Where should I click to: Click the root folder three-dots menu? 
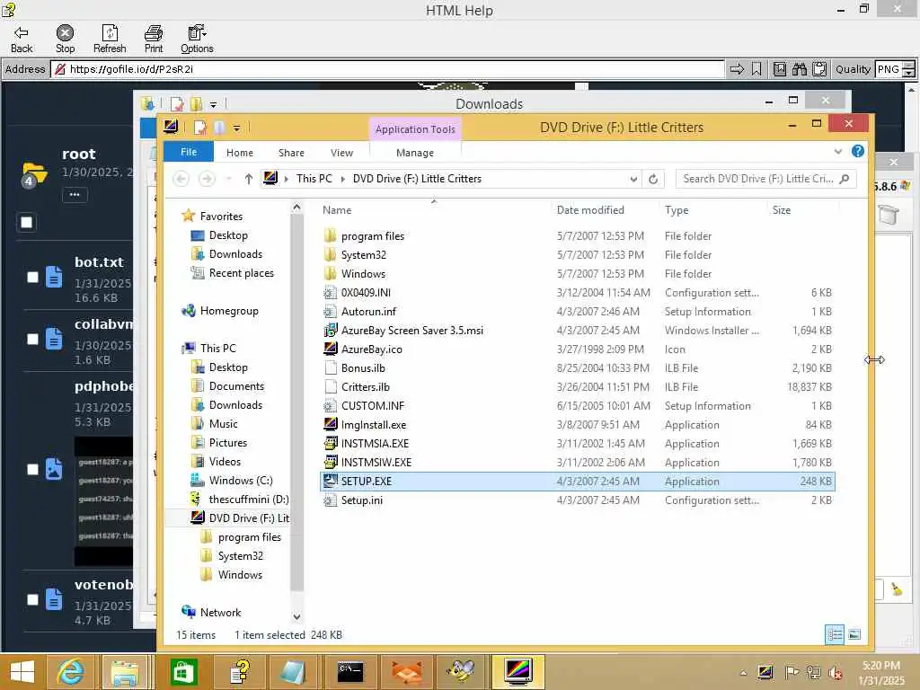(75, 194)
